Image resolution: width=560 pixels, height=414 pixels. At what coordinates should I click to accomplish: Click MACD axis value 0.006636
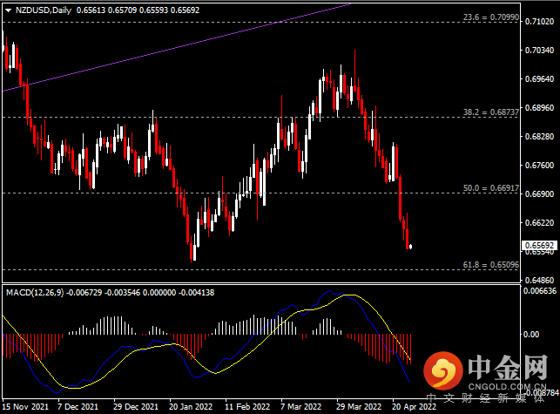(x=540, y=291)
